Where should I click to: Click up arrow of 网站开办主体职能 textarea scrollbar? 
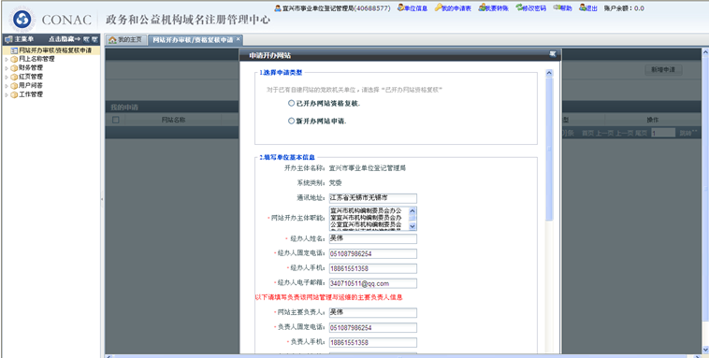pos(412,210)
